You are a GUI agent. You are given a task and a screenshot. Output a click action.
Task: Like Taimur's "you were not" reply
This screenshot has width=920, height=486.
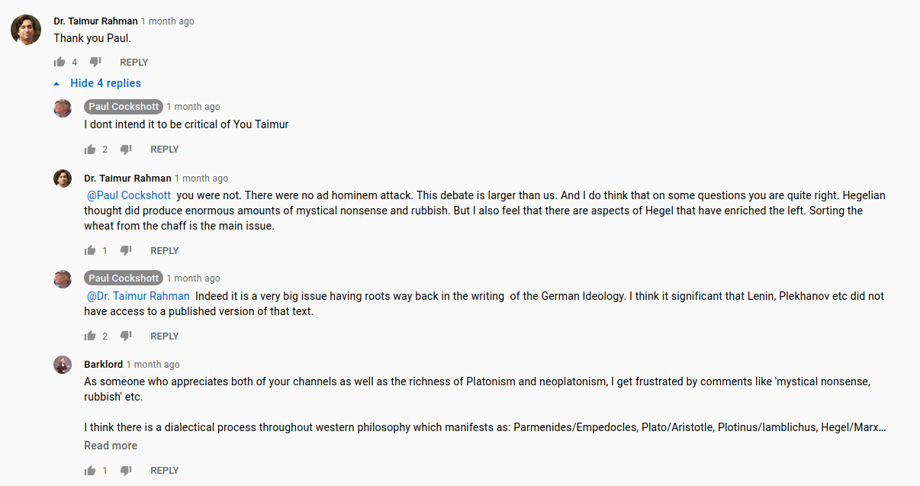click(x=90, y=251)
